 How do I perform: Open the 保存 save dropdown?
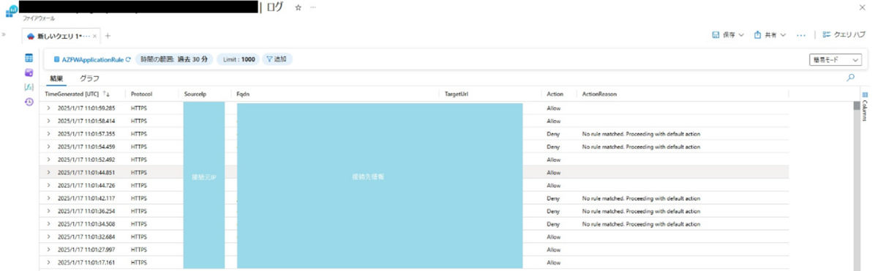coord(728,34)
